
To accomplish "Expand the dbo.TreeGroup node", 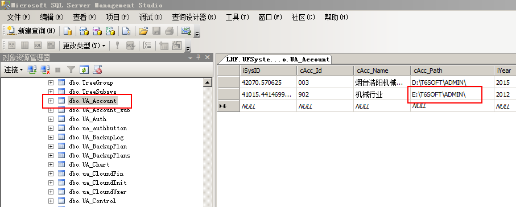I will 51,82.
